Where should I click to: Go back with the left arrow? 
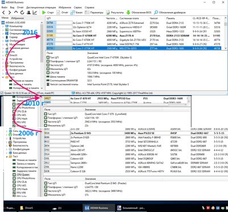(4, 13)
